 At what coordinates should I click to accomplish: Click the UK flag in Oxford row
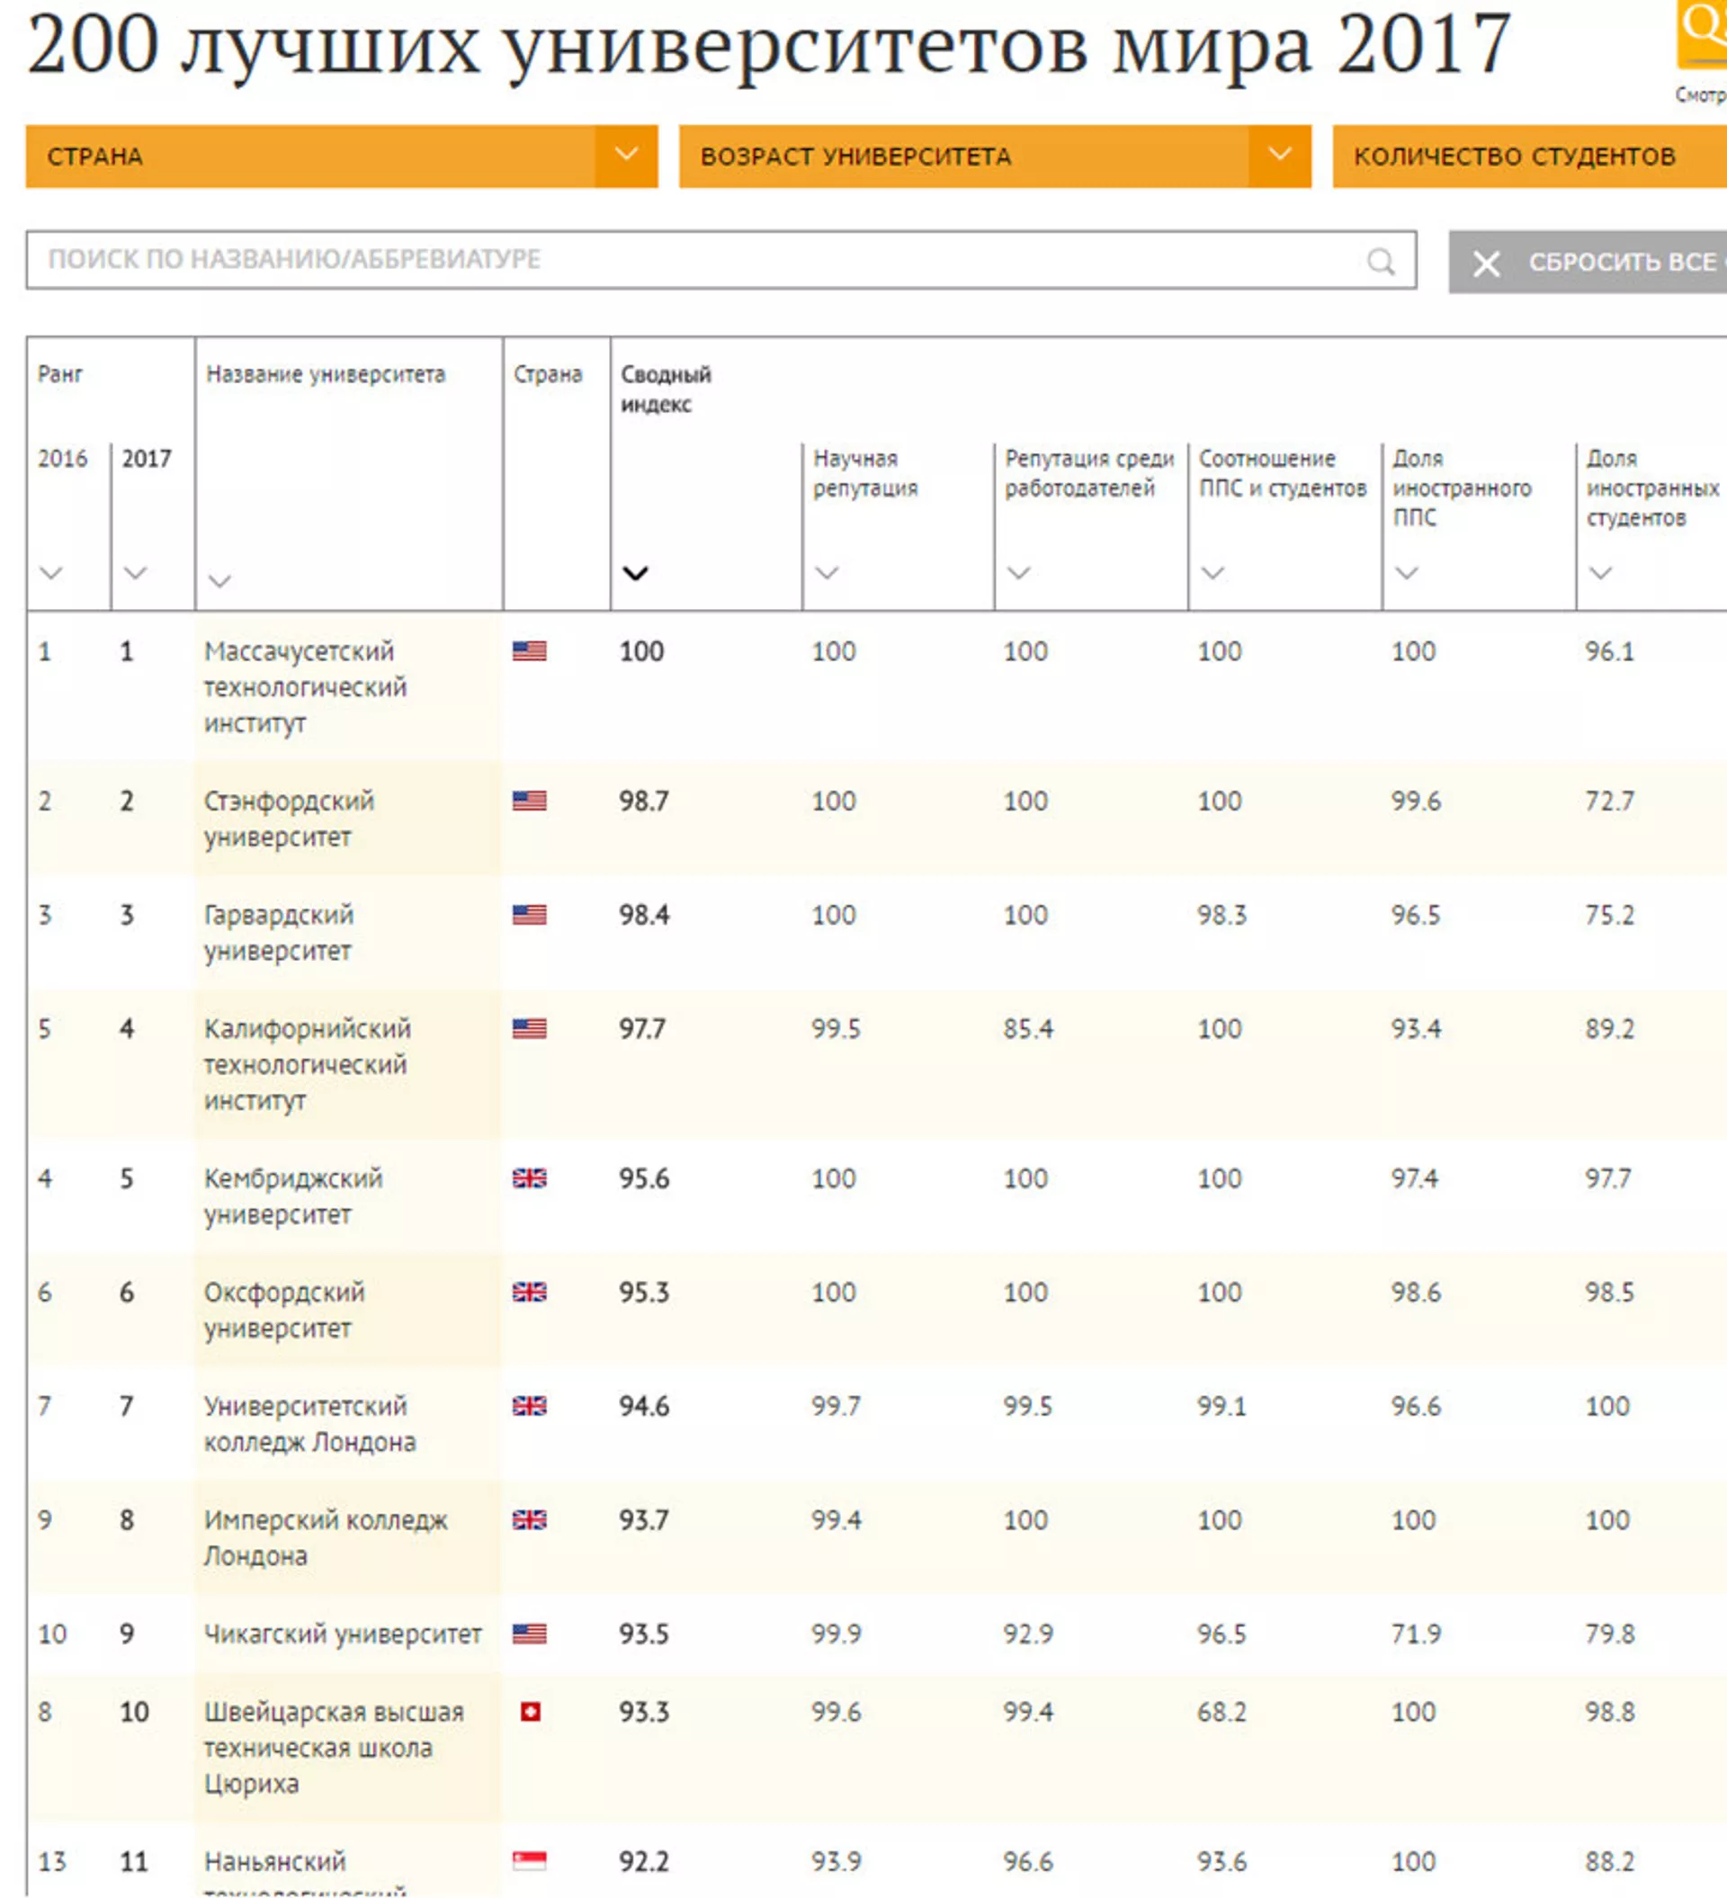[529, 1292]
